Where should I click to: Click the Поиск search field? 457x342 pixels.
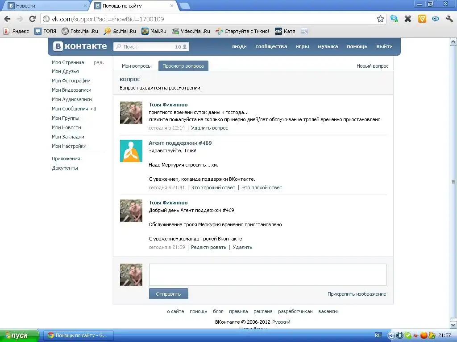click(x=147, y=47)
